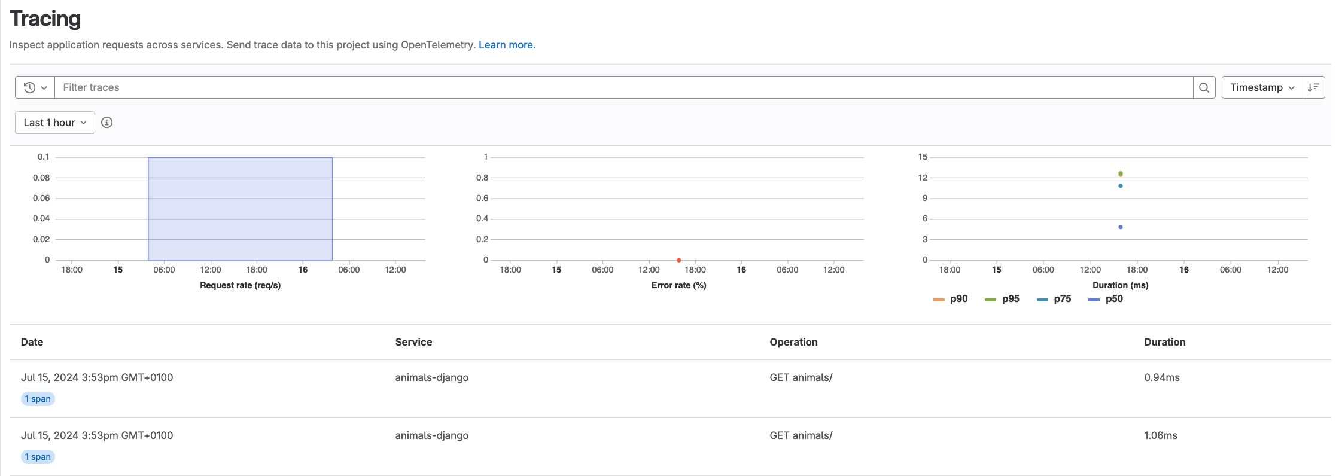This screenshot has height=476, width=1339.
Task: Click the 1 span badge in second trace
Action: (x=38, y=457)
